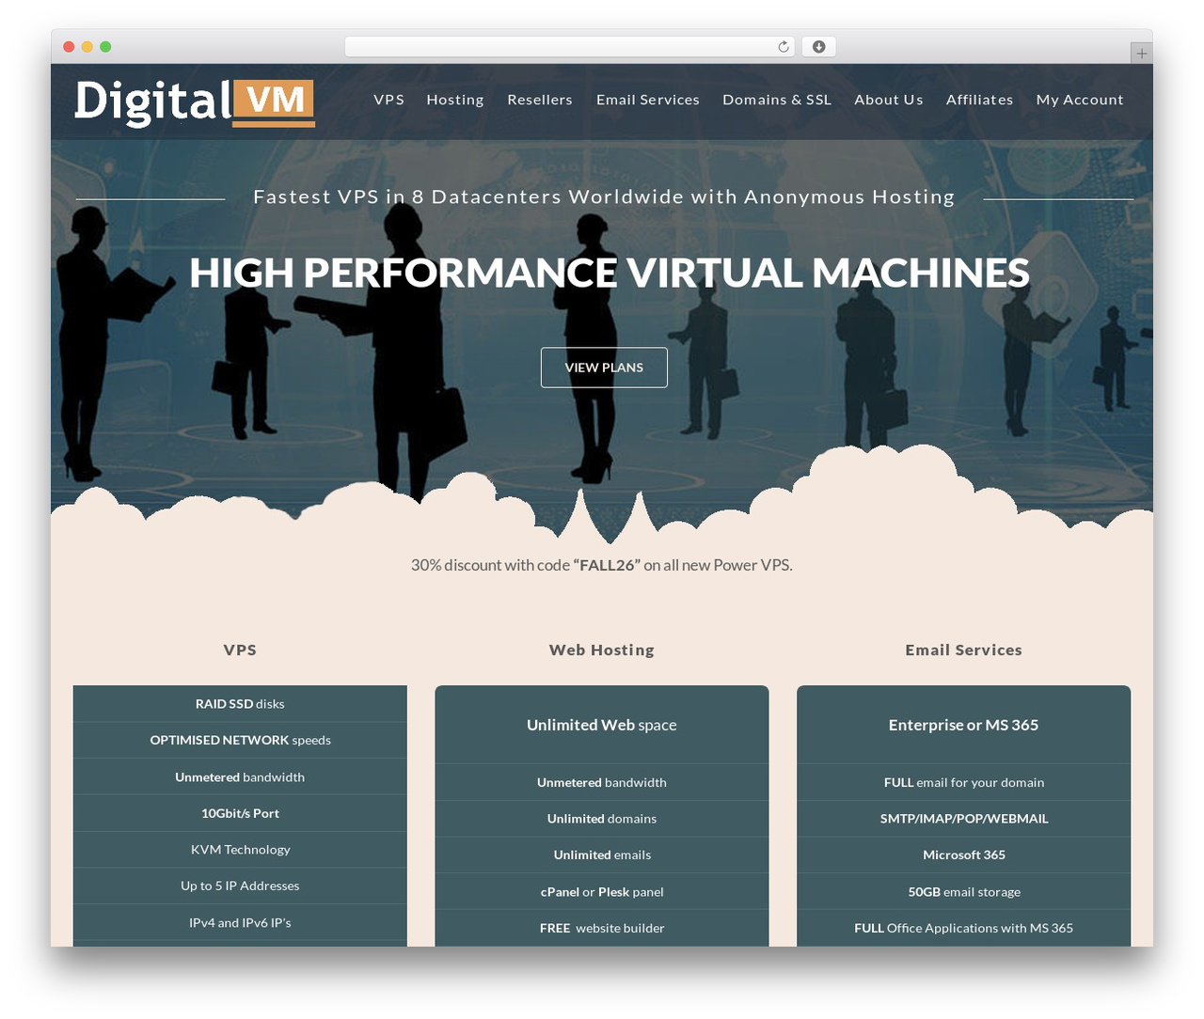Click the VIEW PLANS button
Screen dimensions: 1204x1019
click(x=604, y=368)
